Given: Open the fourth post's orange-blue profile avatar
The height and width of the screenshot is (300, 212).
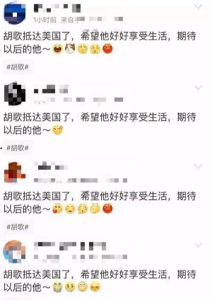Looking at the screenshot, I should pyautogui.click(x=14, y=252).
